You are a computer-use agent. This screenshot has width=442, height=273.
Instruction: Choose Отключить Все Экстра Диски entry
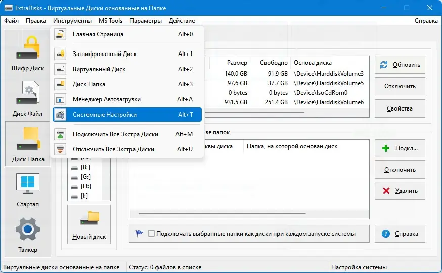click(127, 149)
